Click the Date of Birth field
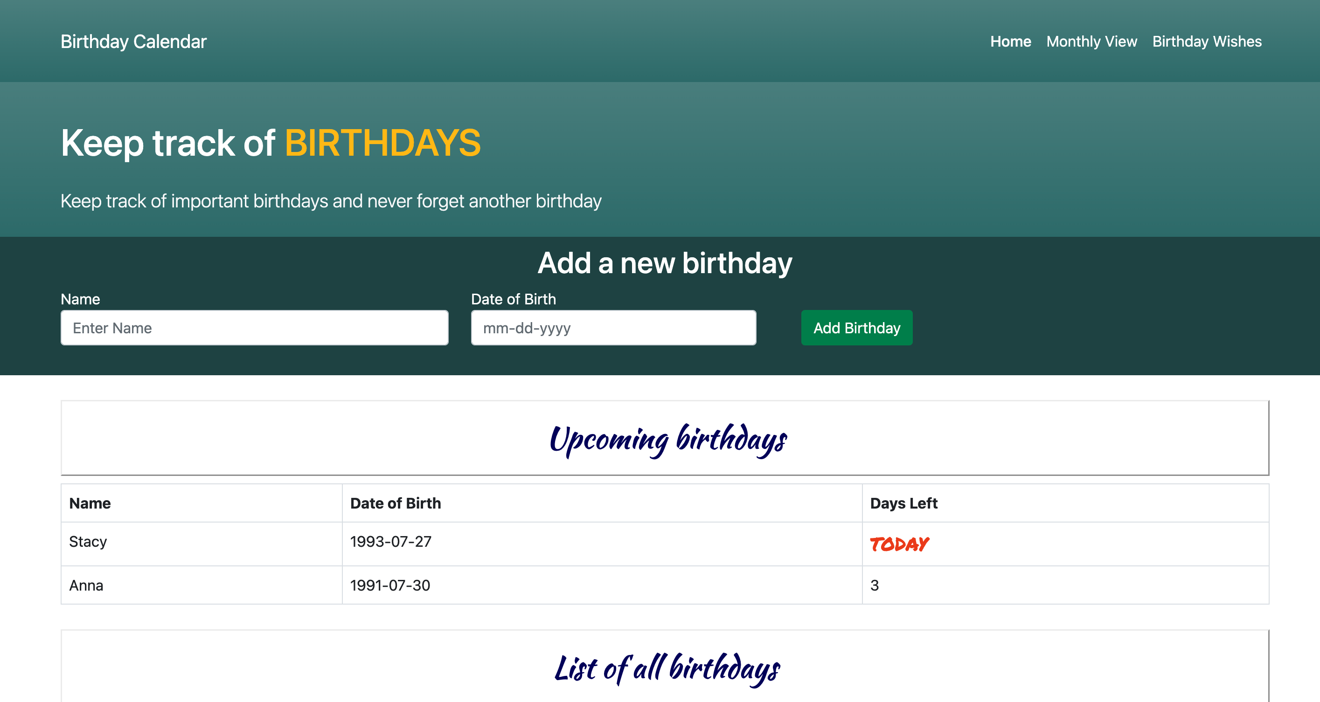1320x702 pixels. click(613, 328)
